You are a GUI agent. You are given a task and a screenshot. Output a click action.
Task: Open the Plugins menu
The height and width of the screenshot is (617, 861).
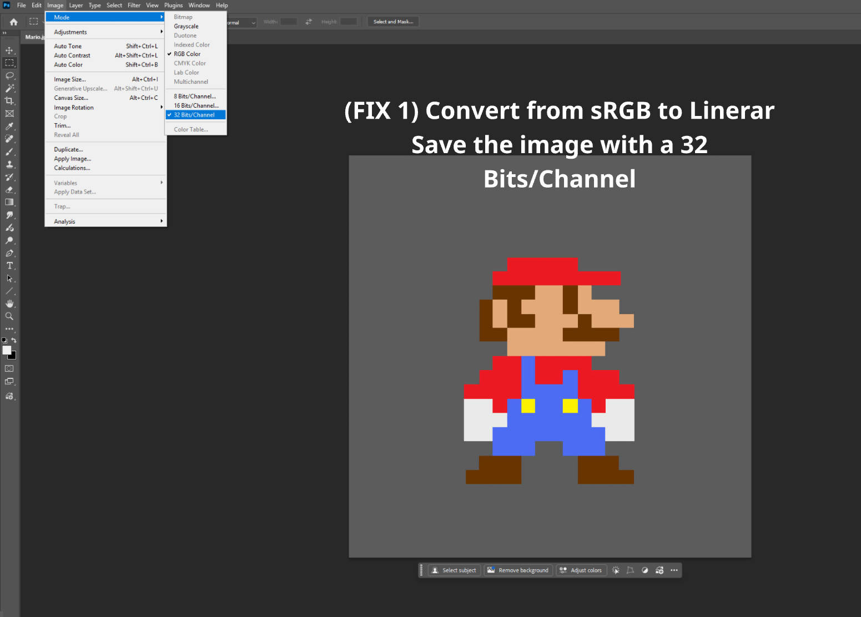[174, 6]
